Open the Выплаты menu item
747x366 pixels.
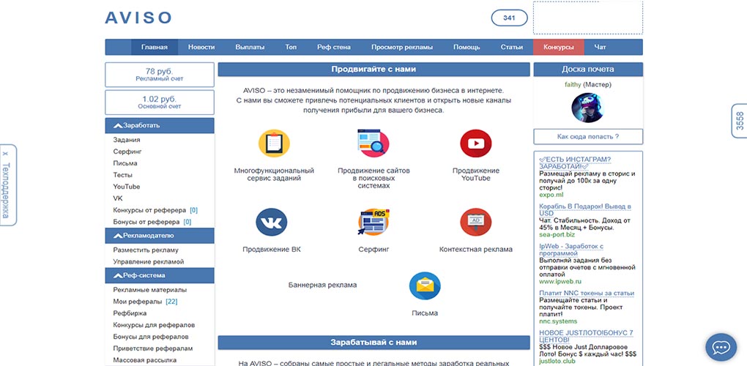point(250,47)
